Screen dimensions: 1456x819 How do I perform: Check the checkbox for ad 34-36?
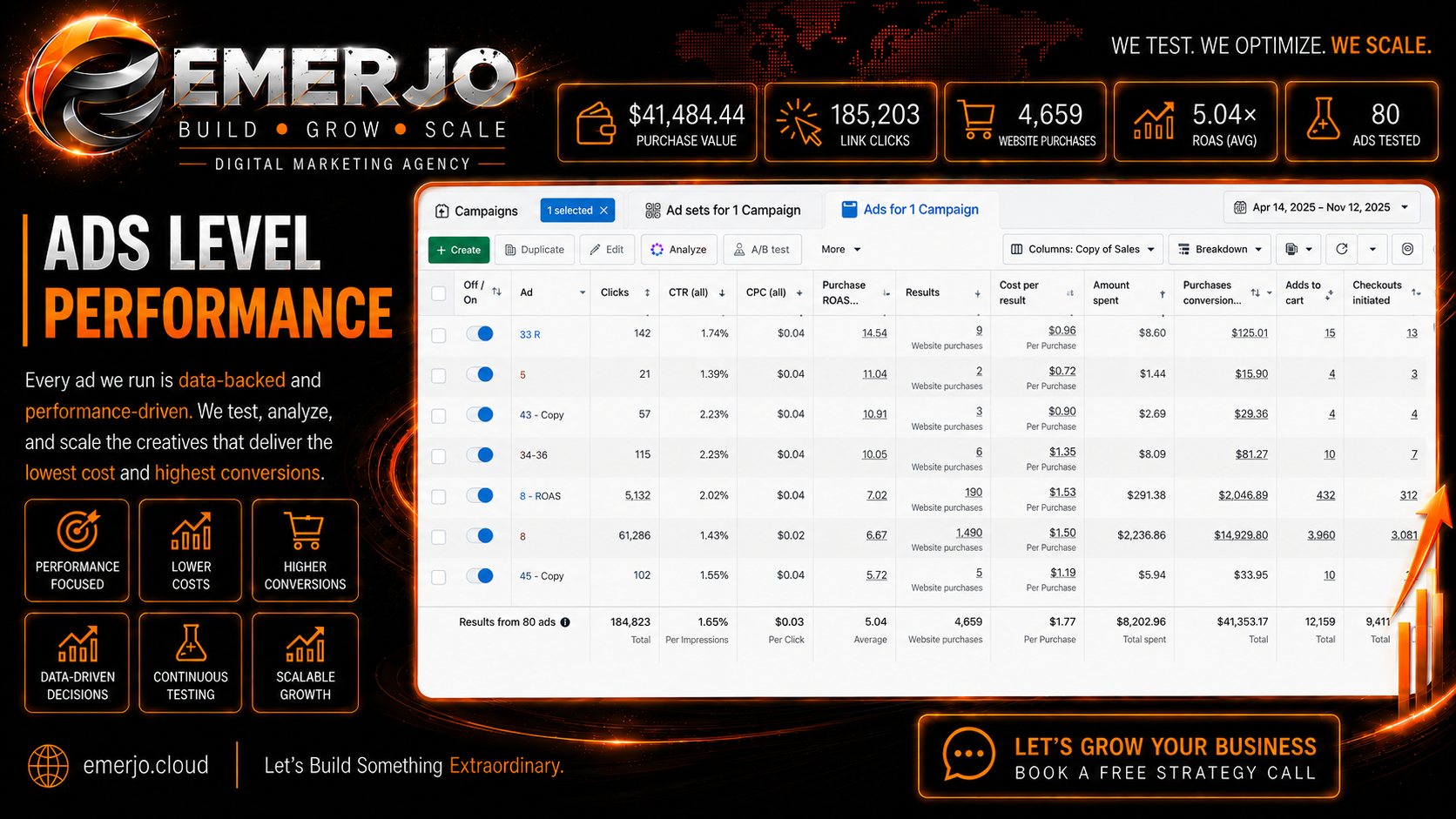pos(439,456)
